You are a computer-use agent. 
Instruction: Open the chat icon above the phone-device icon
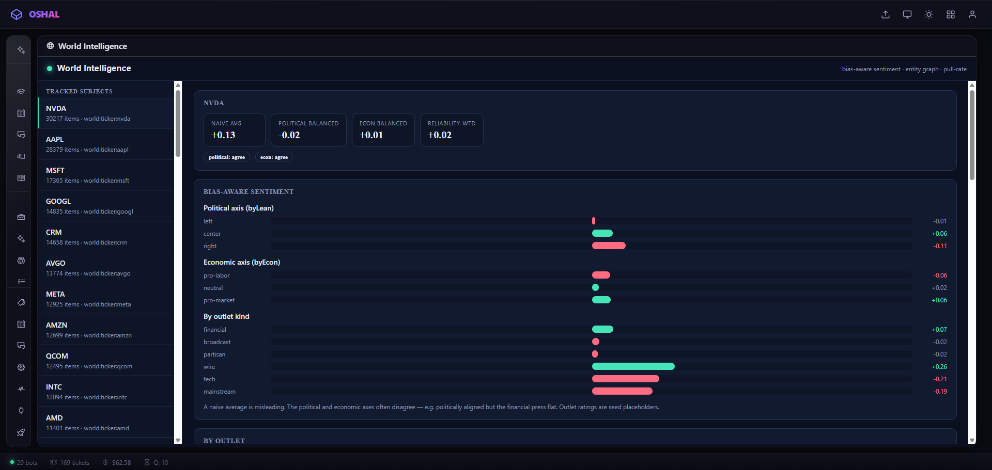(x=21, y=135)
